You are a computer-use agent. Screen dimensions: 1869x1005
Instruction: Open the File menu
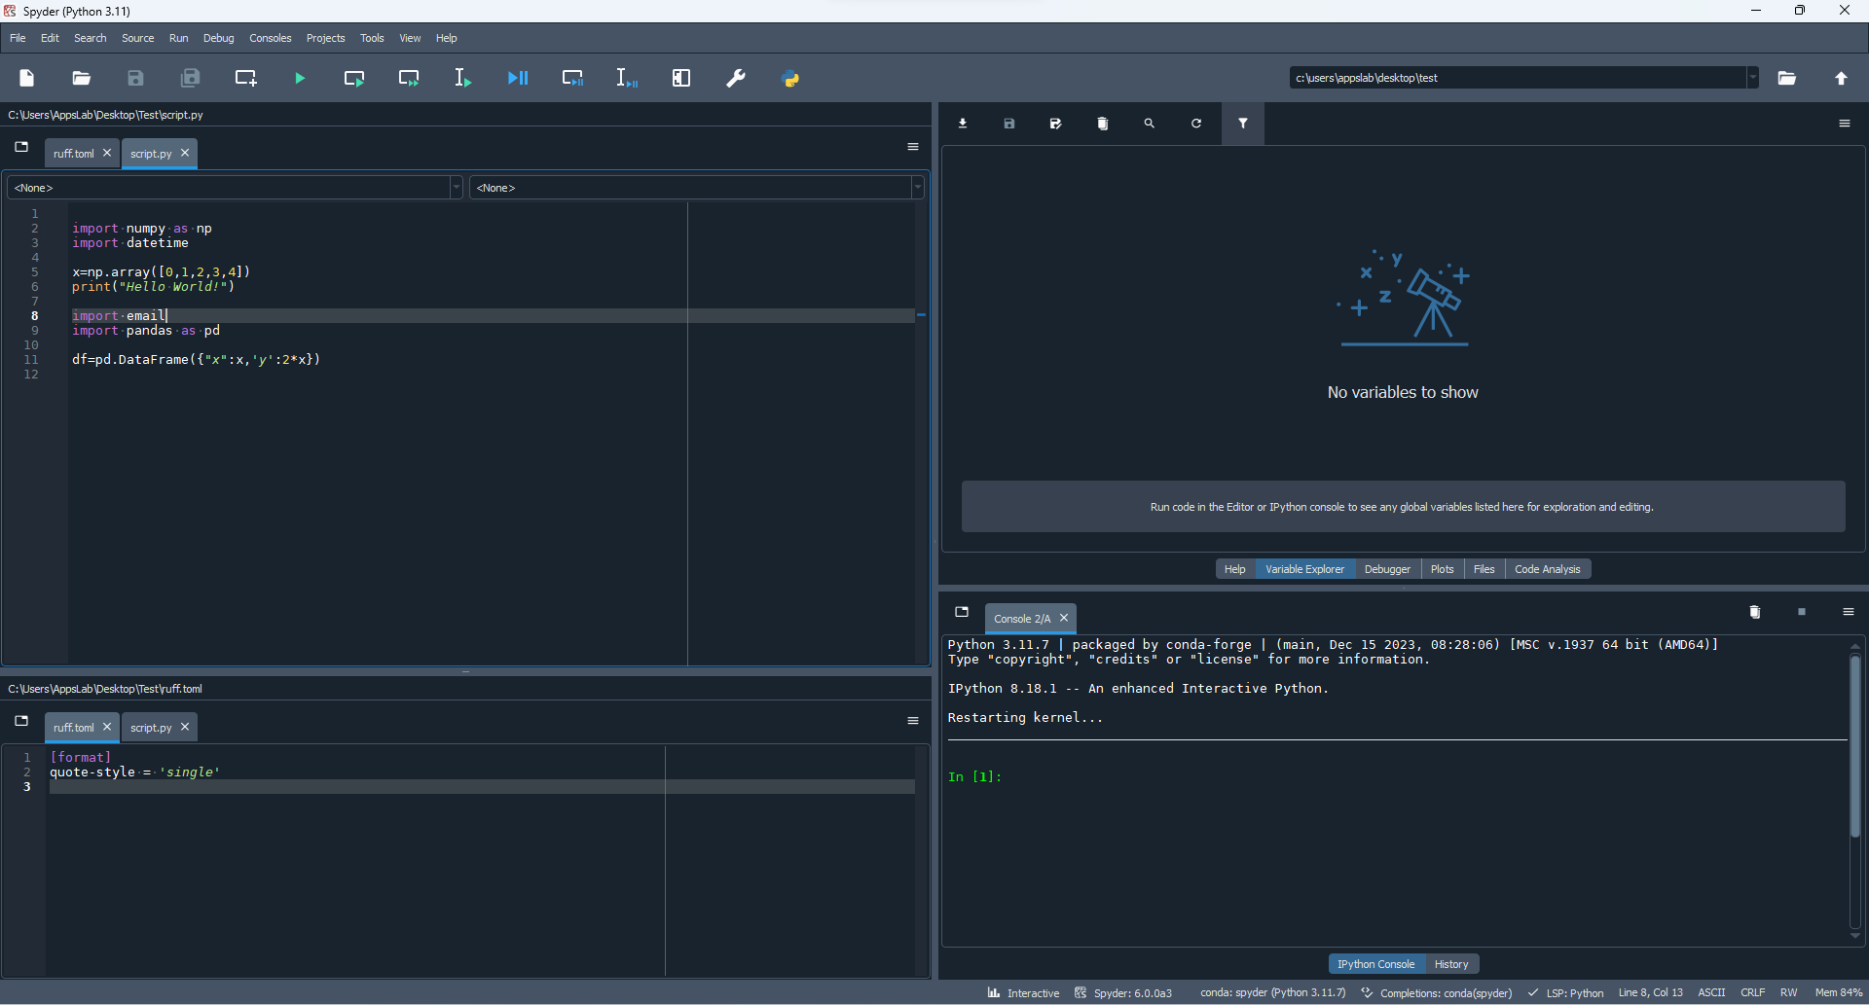[18, 38]
